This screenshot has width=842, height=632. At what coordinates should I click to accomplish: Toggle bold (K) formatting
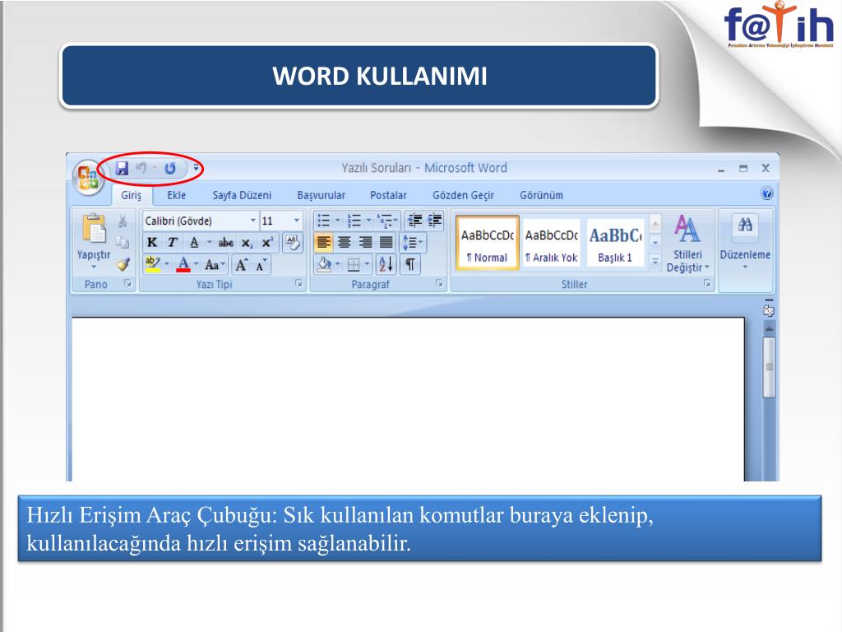pyautogui.click(x=152, y=243)
